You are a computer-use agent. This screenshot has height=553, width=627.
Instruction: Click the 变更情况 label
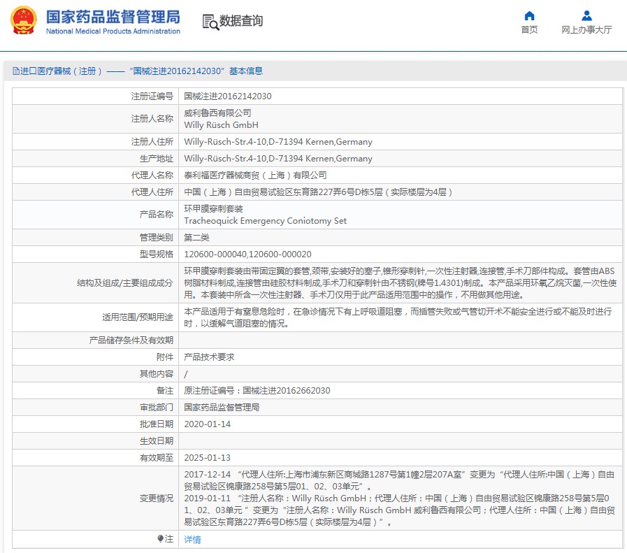click(x=157, y=498)
